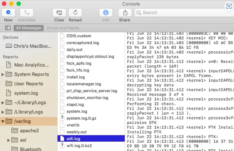Reload the log with the Reload icon
Screen dimensions: 234x151
(x=75, y=13)
